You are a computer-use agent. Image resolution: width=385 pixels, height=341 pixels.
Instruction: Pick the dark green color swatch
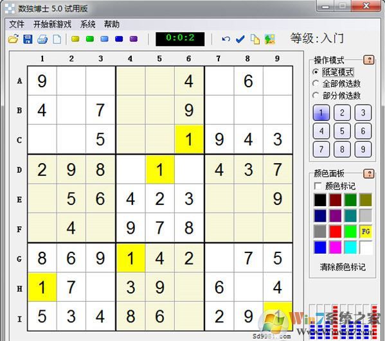350,200
